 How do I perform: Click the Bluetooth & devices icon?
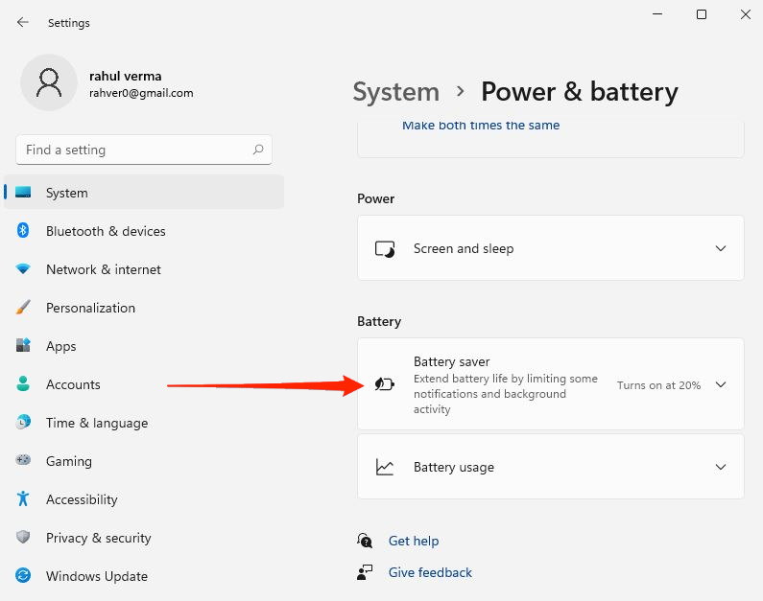pyautogui.click(x=23, y=231)
